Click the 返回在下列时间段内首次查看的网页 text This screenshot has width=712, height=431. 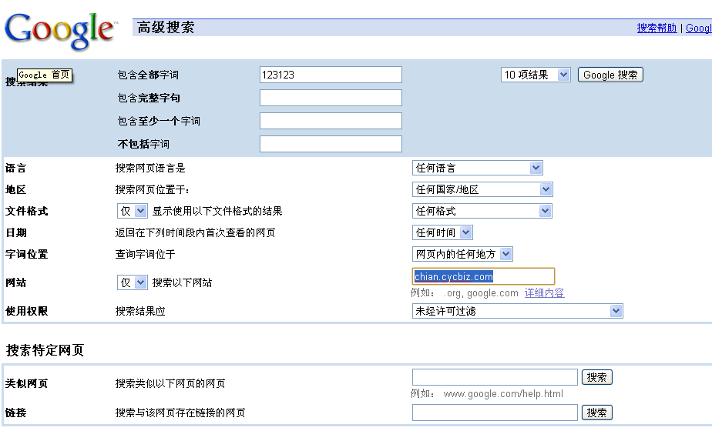coord(195,232)
